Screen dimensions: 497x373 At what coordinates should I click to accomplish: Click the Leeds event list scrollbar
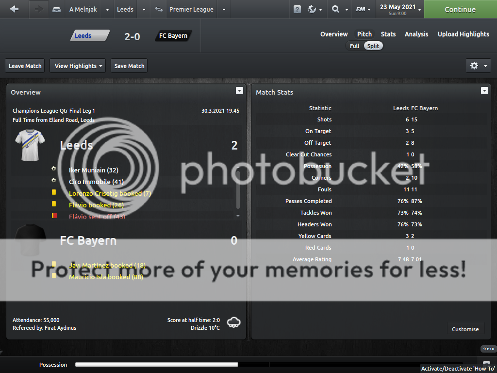(238, 194)
